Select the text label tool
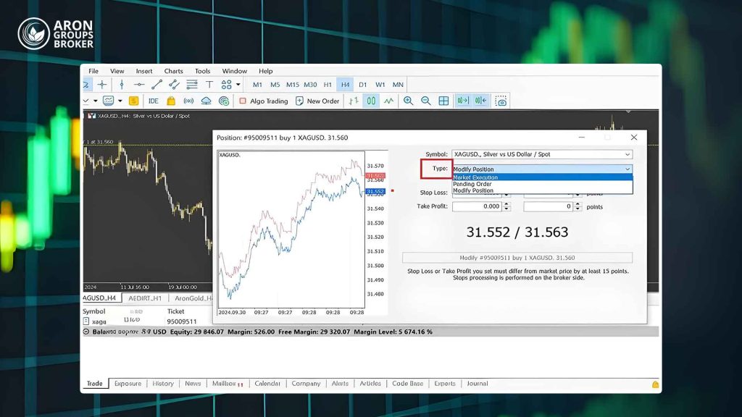 pyautogui.click(x=209, y=85)
